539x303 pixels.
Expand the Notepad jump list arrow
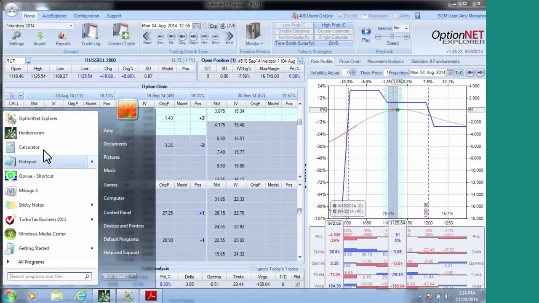[x=92, y=162]
